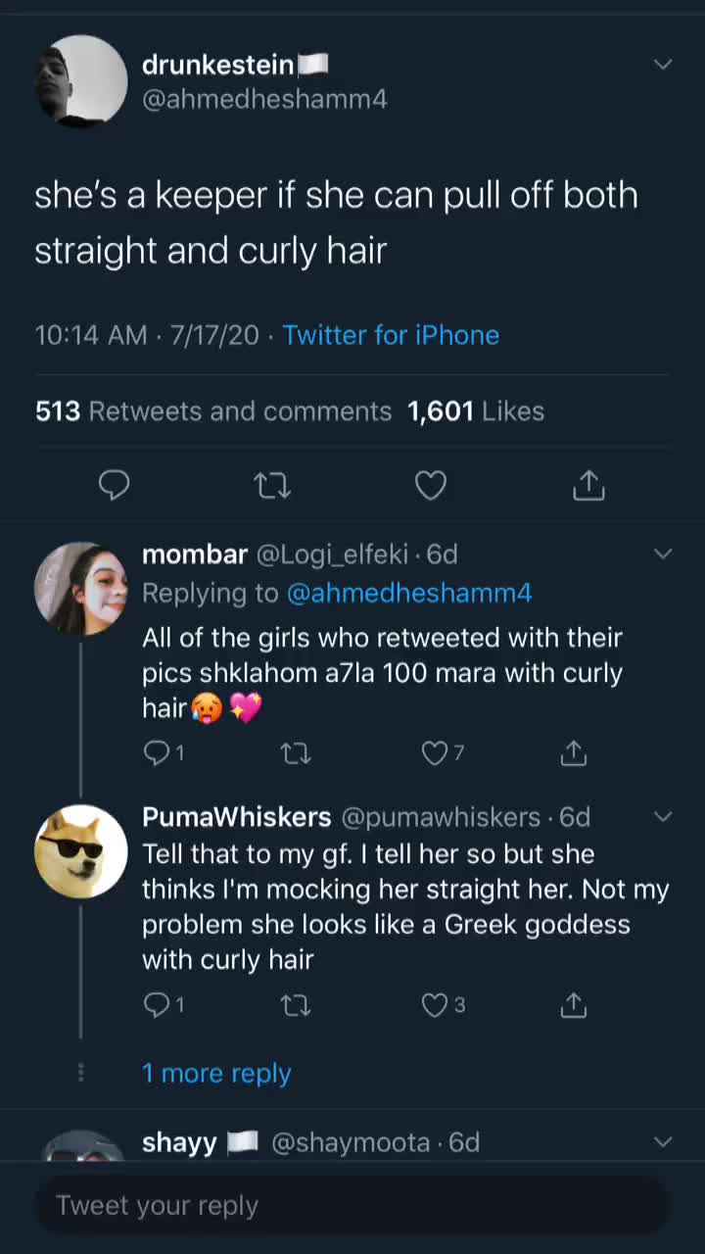Reply to PumaWhiskers' comment

pos(164,1005)
